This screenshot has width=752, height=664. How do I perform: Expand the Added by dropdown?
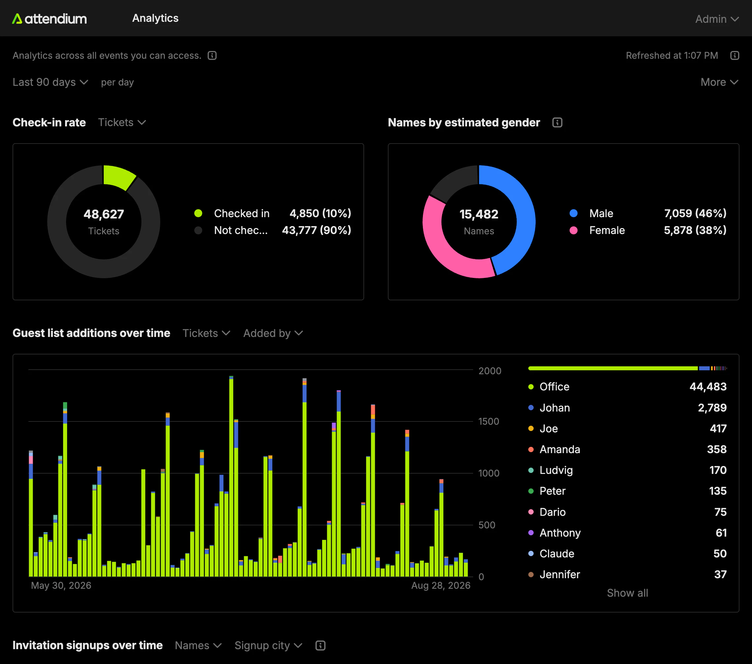click(x=273, y=333)
